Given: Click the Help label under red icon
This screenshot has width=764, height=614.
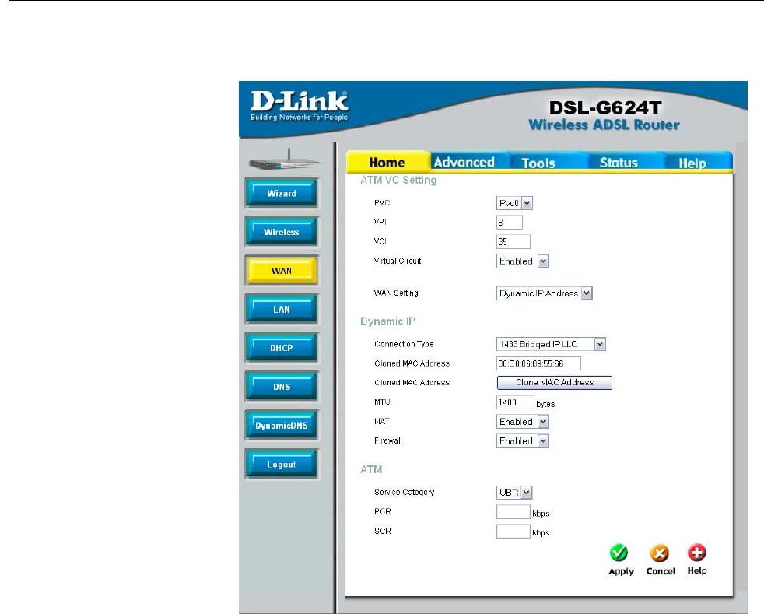Looking at the screenshot, I should pyautogui.click(x=697, y=570).
